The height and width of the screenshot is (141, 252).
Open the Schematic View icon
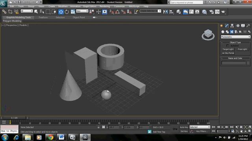197,12
